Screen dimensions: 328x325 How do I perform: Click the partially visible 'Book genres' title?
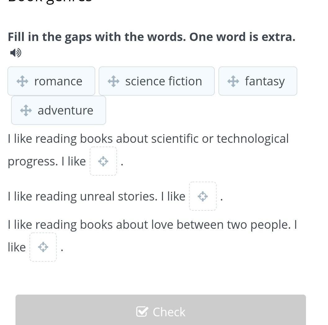coord(50,2)
